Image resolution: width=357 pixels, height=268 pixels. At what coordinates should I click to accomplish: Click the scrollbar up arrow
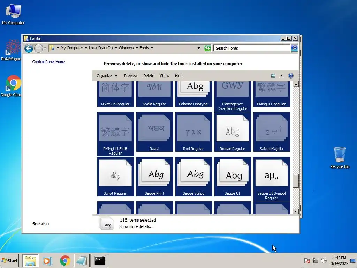(x=296, y=84)
